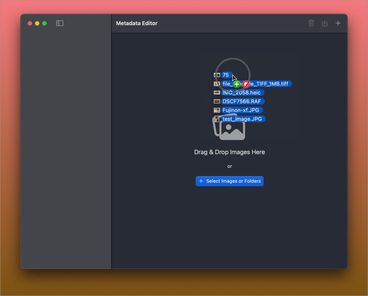Select the test_image.JPG file label
Image resolution: width=368 pixels, height=296 pixels.
click(242, 119)
